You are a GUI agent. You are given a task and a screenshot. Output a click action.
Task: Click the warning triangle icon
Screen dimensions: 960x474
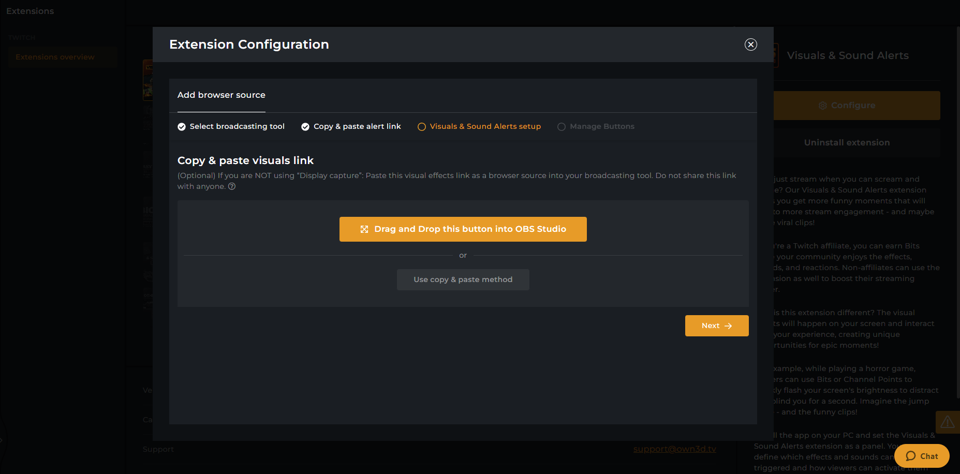point(948,422)
